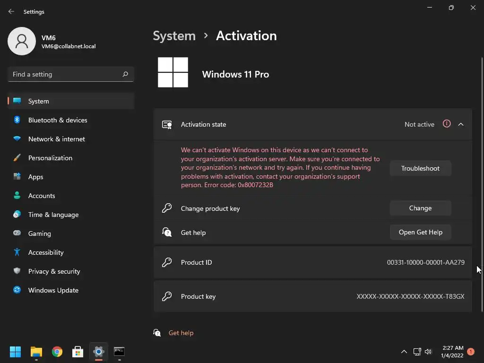This screenshot has width=484, height=363.
Task: Open Bluetooth & devices settings
Action: (x=71, y=120)
